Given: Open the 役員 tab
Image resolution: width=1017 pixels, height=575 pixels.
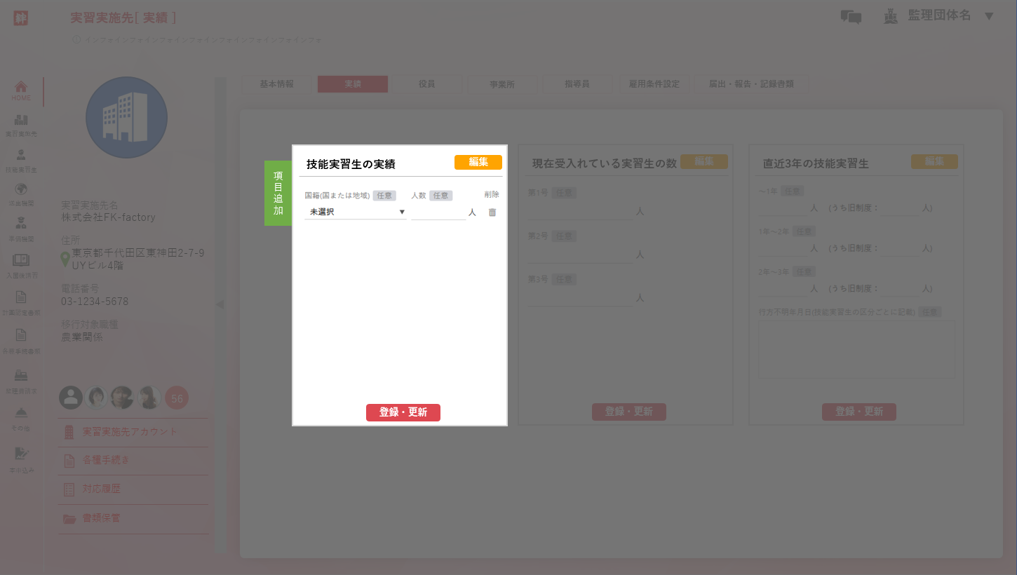Looking at the screenshot, I should (x=426, y=84).
